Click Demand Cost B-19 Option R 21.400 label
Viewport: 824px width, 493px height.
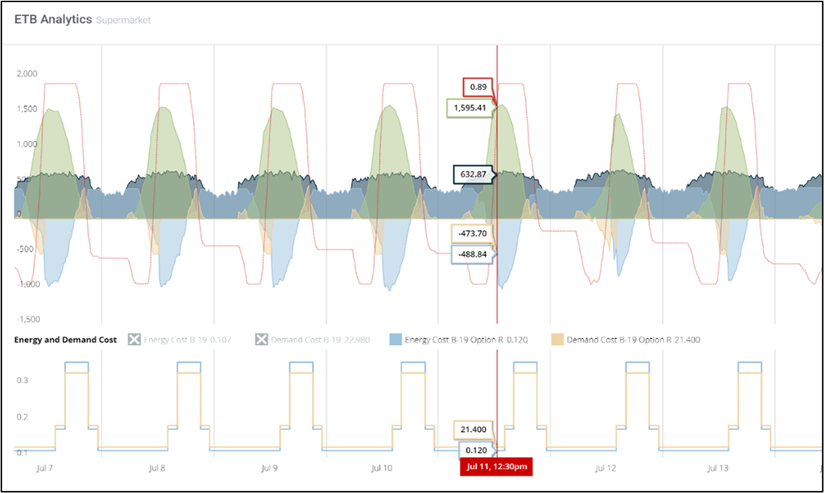[633, 340]
